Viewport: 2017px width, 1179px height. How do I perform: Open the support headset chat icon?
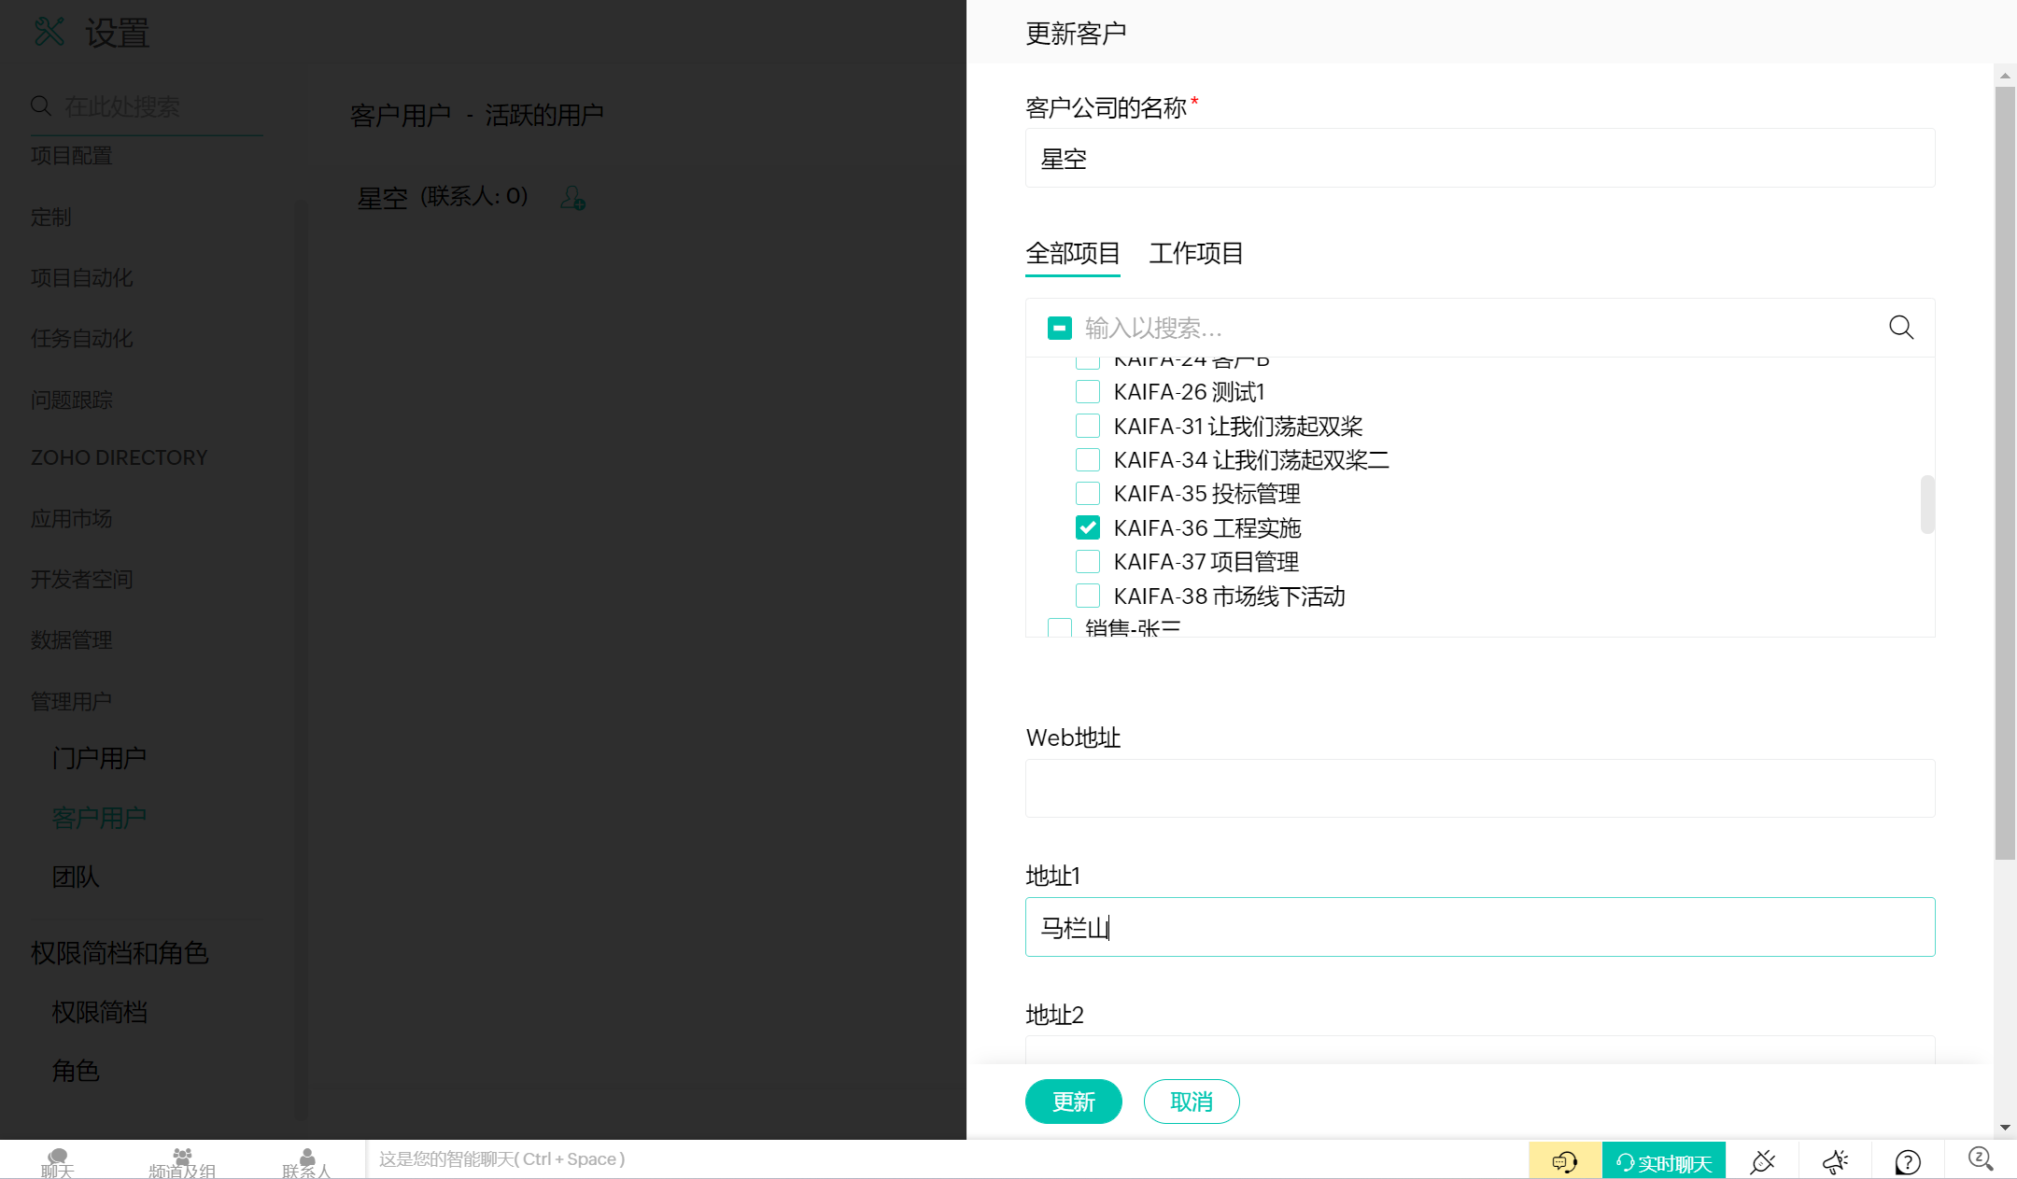[x=1565, y=1161]
